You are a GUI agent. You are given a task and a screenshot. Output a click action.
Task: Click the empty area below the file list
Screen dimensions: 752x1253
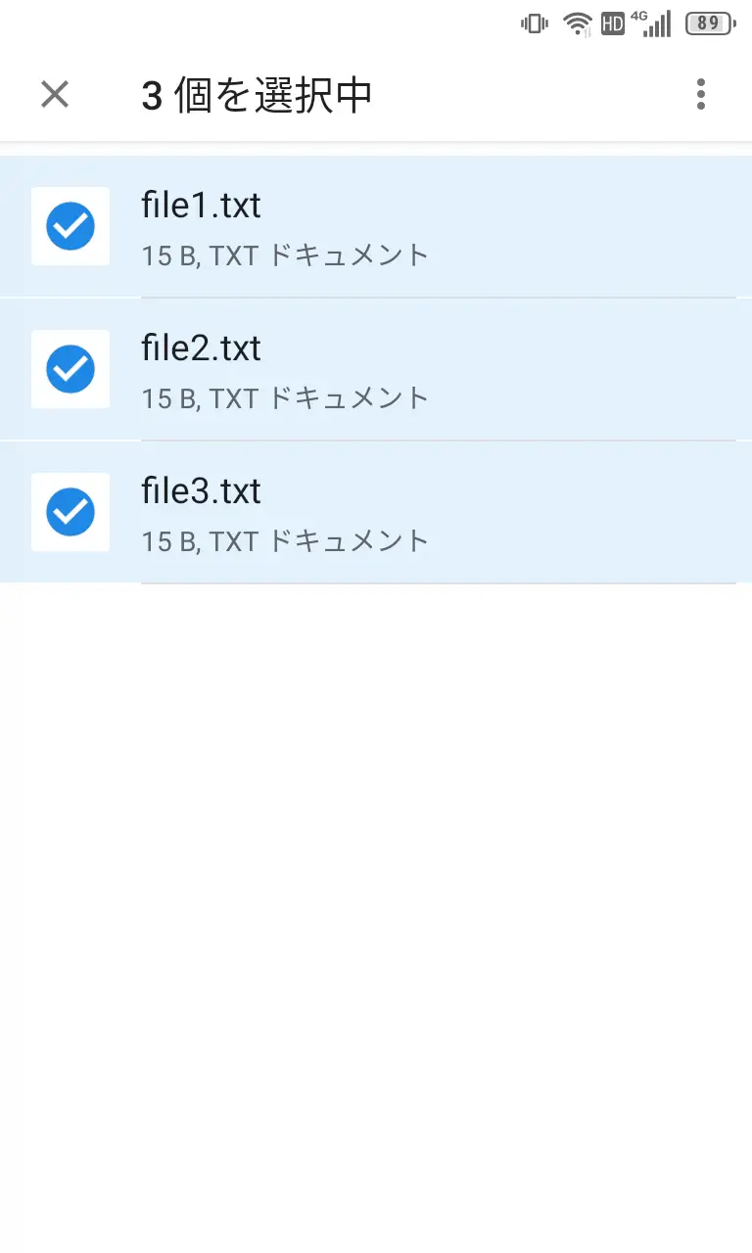(376, 881)
